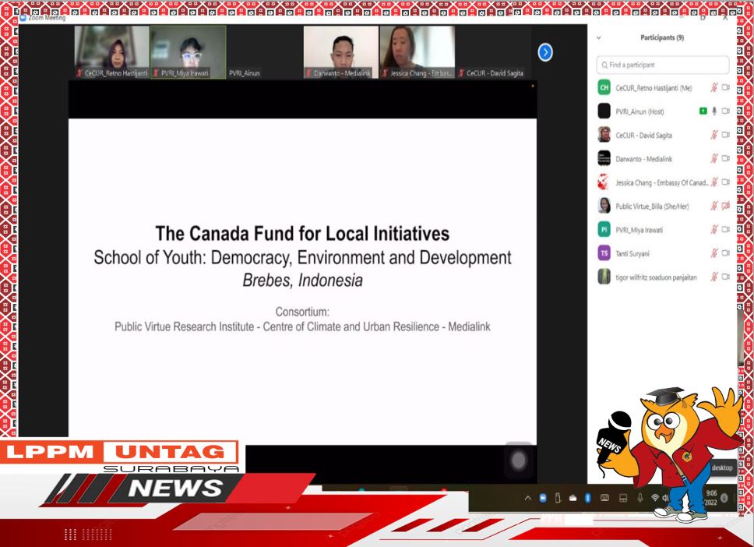Click the Participants (9) panel heading
The image size is (754, 547).
(x=661, y=37)
